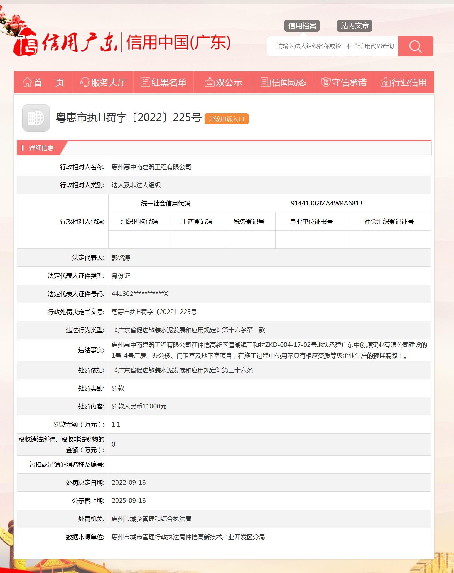Select the 事业单位证书号 header cell
Image resolution: width=454 pixels, height=573 pixels.
coord(311,222)
